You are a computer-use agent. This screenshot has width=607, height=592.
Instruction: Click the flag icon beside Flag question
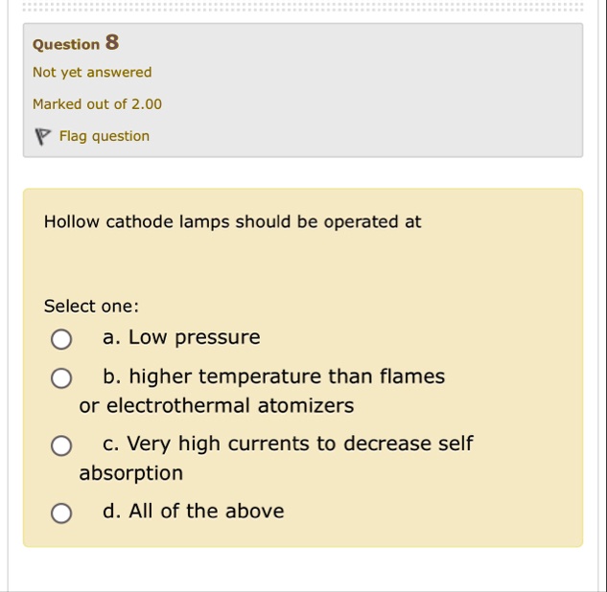(x=42, y=136)
